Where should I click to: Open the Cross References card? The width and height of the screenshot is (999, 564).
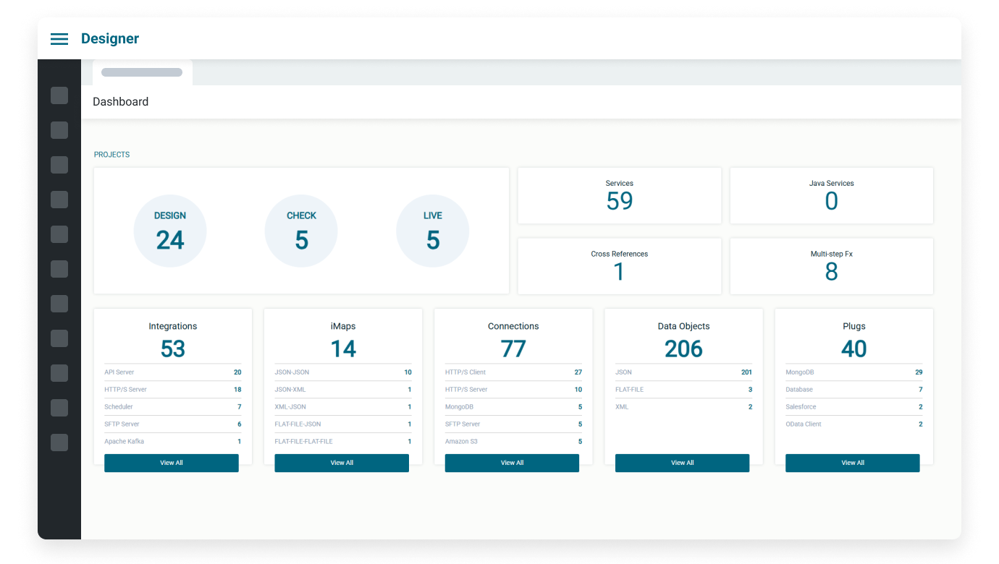pos(620,266)
